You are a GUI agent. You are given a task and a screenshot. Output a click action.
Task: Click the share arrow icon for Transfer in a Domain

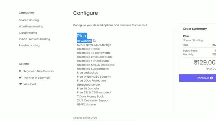[20, 78]
